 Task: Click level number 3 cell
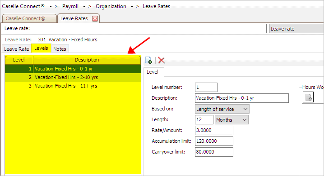point(19,86)
